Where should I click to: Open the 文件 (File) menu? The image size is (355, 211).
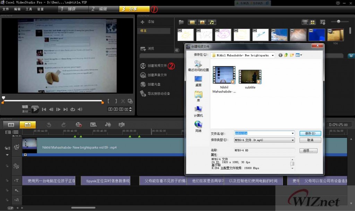[6, 9]
